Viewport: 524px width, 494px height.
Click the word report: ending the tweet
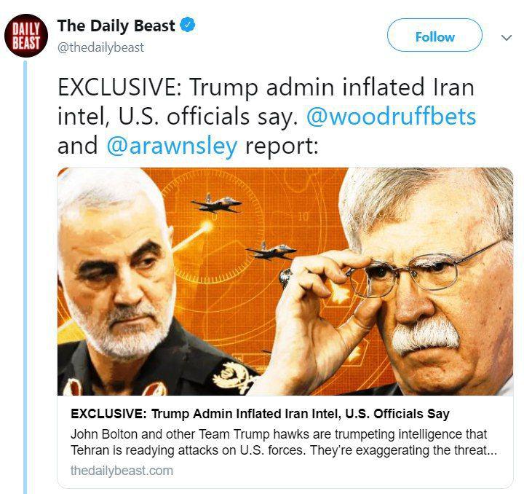click(x=282, y=146)
